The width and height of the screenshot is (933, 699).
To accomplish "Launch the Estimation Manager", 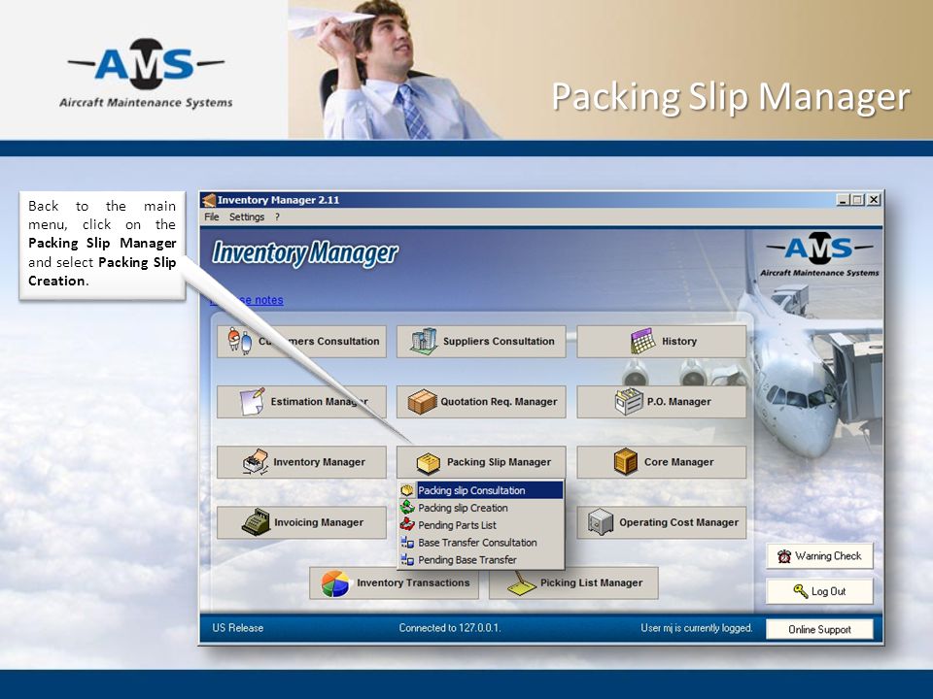I will (x=301, y=402).
